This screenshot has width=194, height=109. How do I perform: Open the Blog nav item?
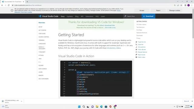click(77, 16)
